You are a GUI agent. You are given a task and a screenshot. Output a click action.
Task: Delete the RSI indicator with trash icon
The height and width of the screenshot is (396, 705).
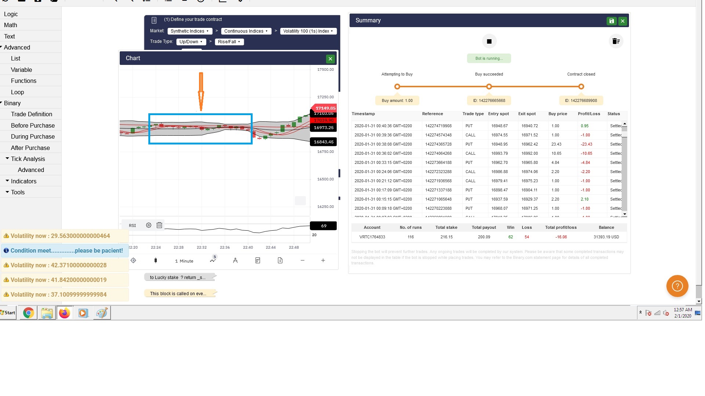point(159,225)
